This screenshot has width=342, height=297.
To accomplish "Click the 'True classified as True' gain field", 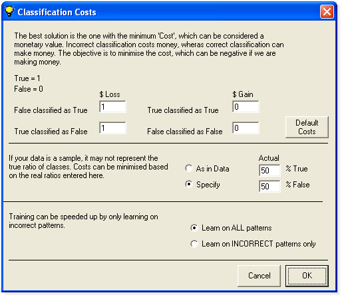I will [x=246, y=107].
